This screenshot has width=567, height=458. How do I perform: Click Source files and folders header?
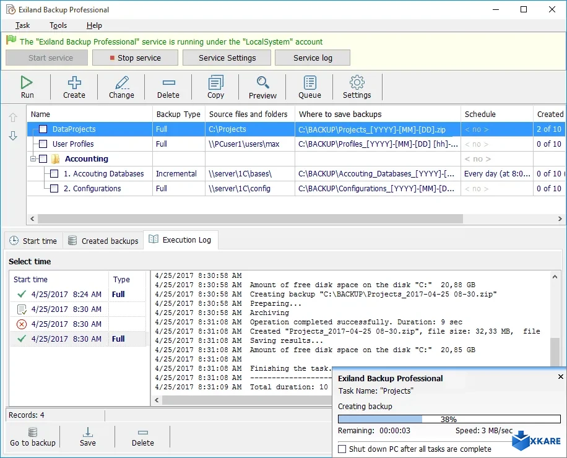(x=250, y=114)
